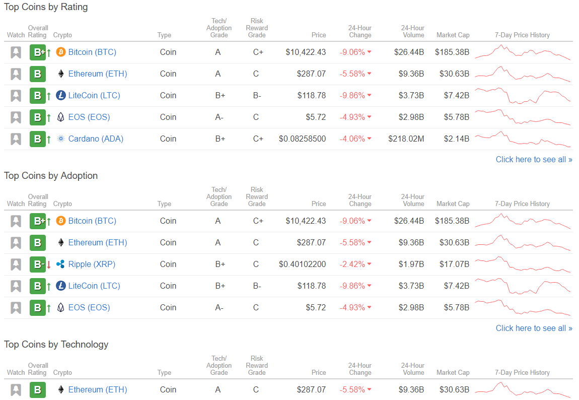Toggle Watch bookmark for Ethereum in Top Coins by Technology
The height and width of the screenshot is (400, 579).
point(16,390)
